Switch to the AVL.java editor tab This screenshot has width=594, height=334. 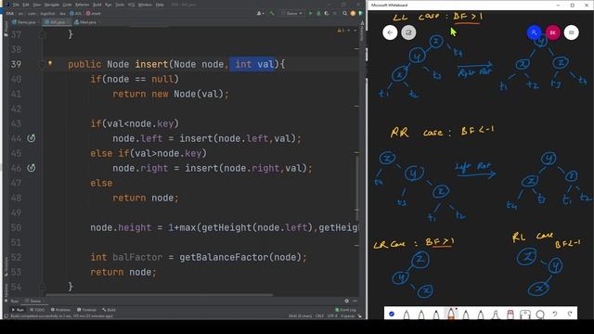coord(56,22)
